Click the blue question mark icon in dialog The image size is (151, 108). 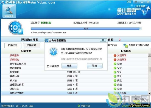(54, 52)
